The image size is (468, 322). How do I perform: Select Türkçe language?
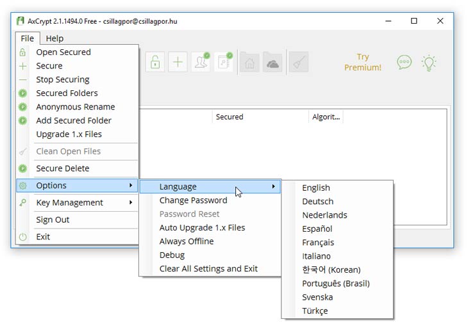click(337, 311)
